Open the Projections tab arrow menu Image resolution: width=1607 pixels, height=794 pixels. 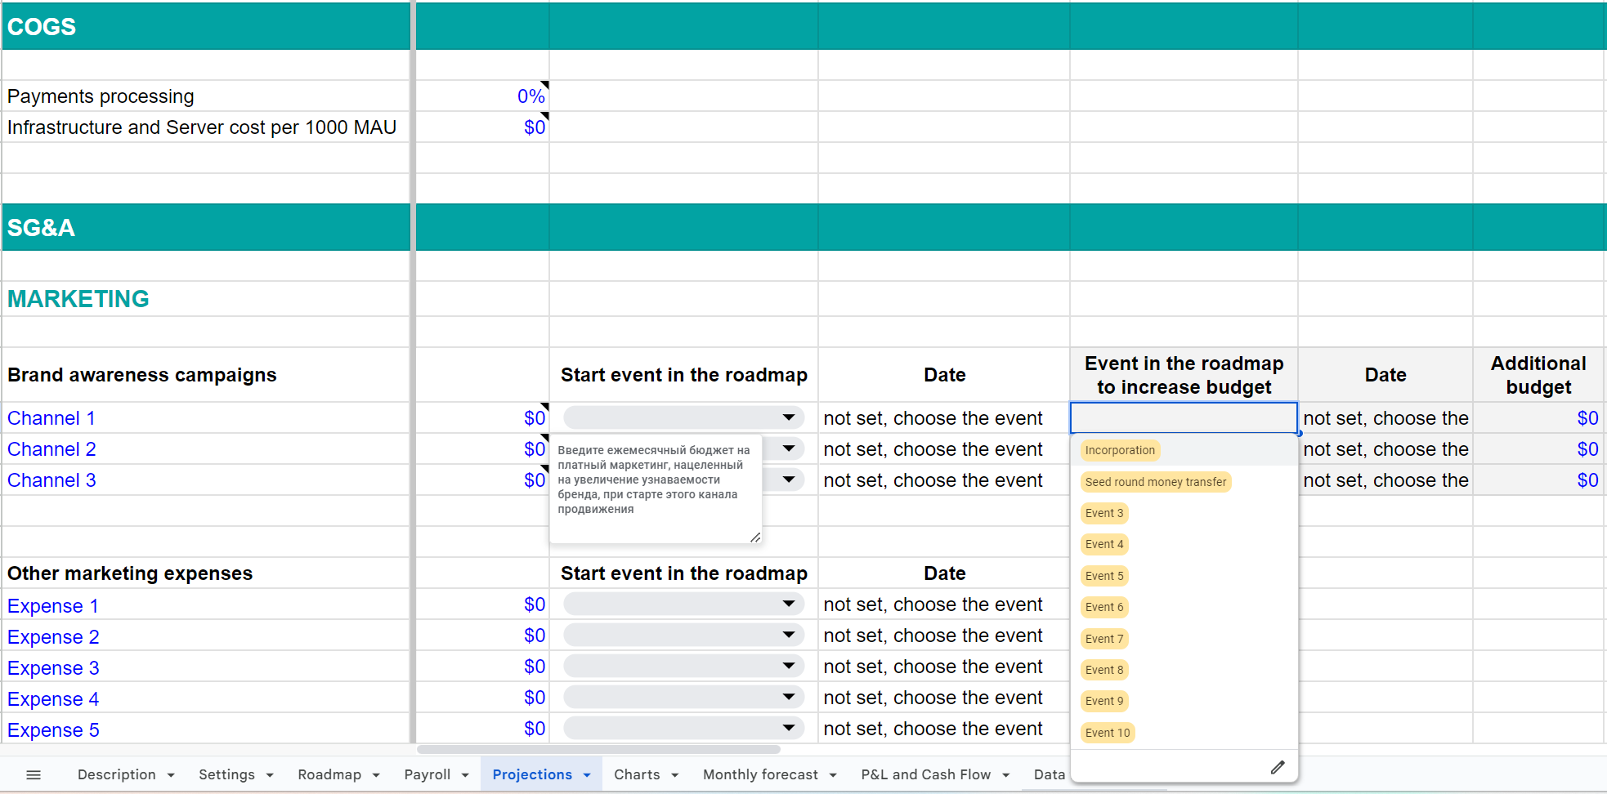(x=587, y=775)
